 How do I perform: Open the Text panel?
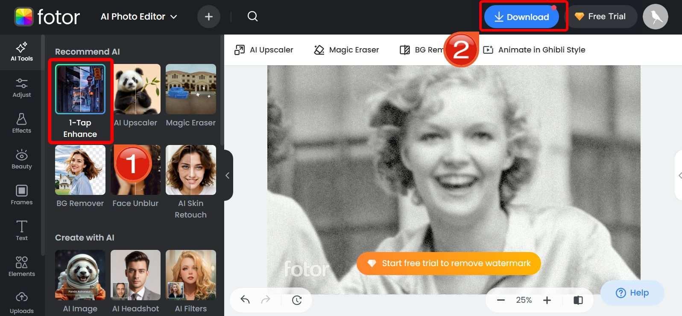(x=22, y=231)
